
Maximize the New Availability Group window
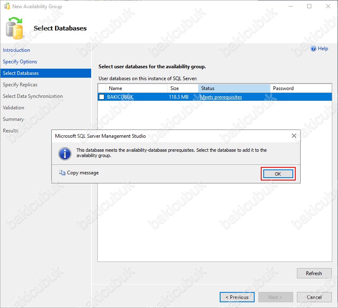click(x=309, y=7)
